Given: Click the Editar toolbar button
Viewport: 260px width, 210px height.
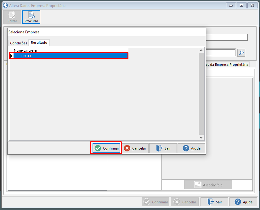Looking at the screenshot, I should tap(12, 17).
